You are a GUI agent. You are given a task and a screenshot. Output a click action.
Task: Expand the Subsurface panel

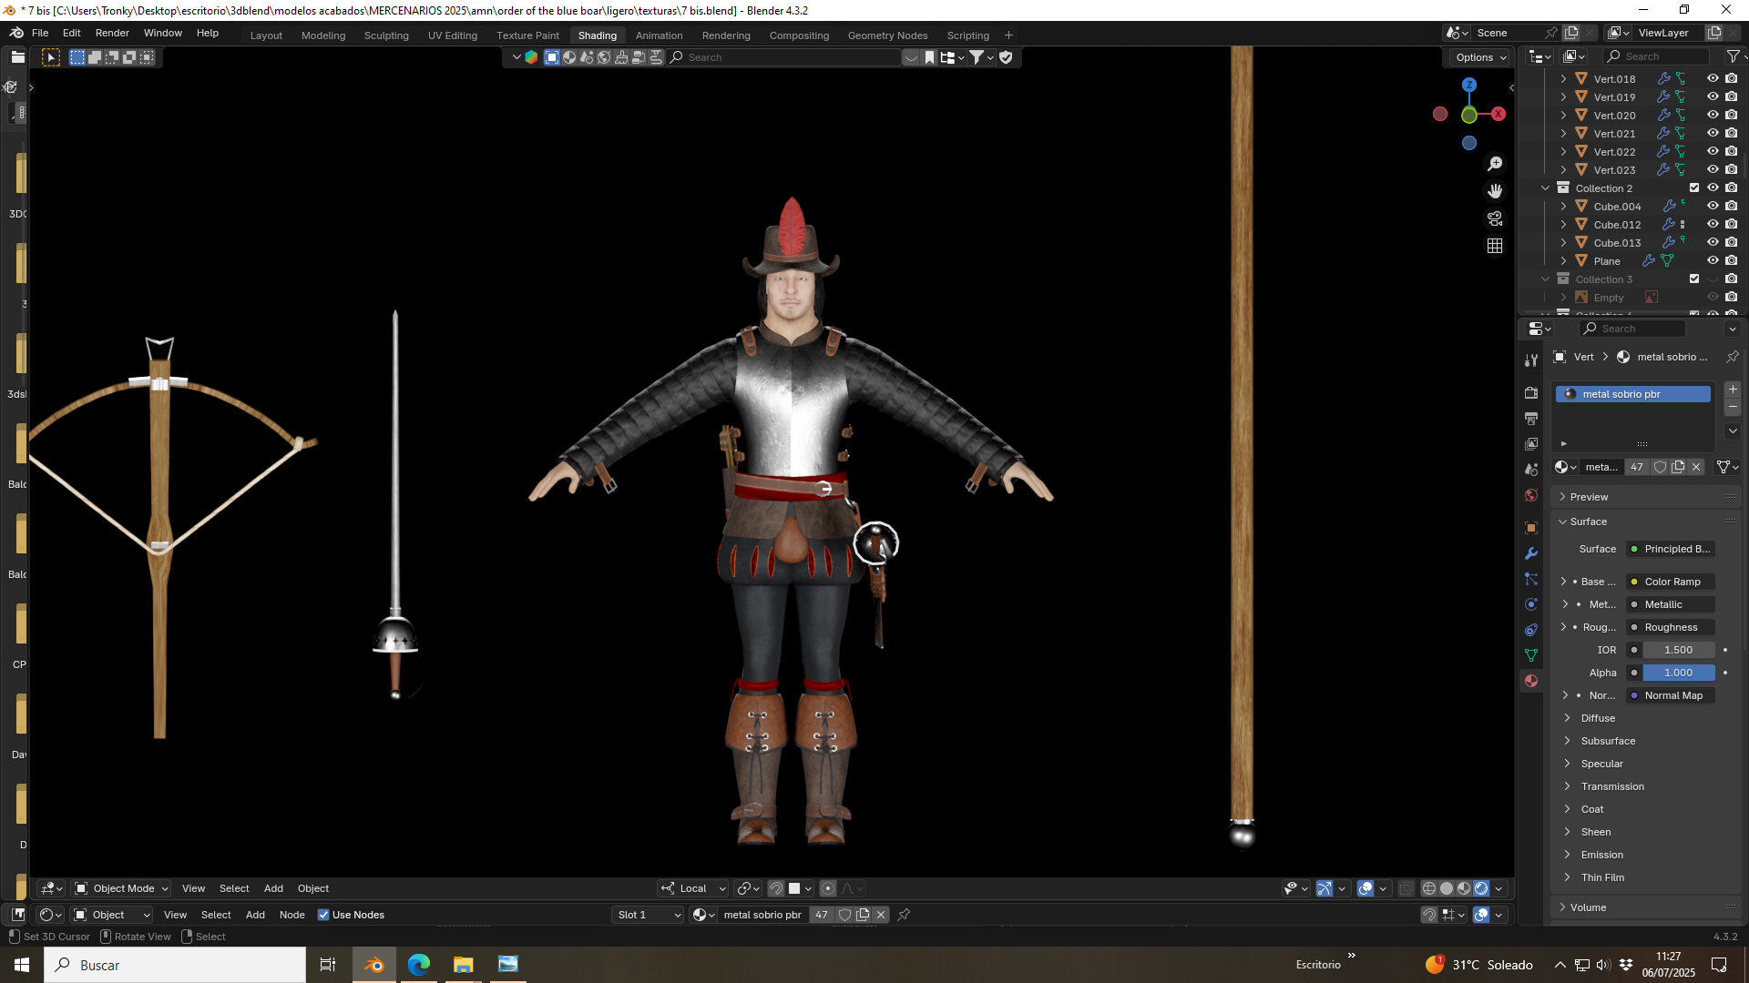pos(1608,741)
